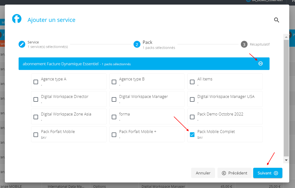Click the step 3 Récapitulatif circle icon

click(x=244, y=44)
